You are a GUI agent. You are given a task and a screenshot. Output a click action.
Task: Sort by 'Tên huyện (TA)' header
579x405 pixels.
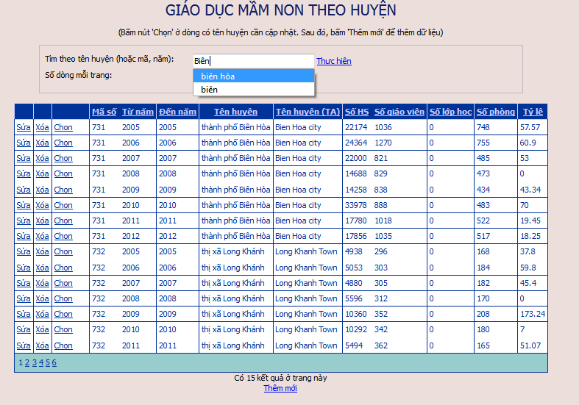click(x=308, y=112)
